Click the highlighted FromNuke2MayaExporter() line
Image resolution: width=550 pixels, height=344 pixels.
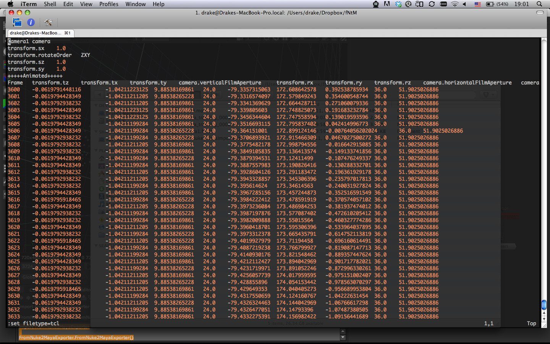pos(76,338)
